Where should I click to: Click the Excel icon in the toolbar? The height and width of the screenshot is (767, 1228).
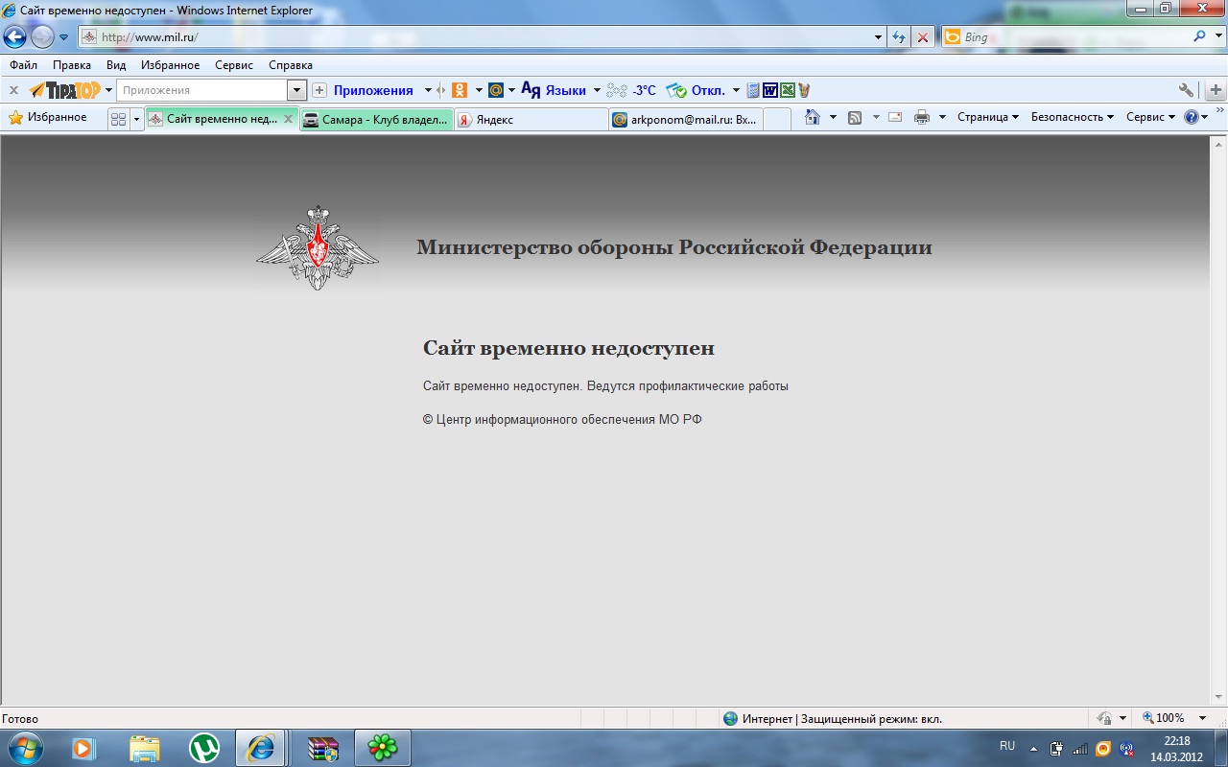click(788, 90)
